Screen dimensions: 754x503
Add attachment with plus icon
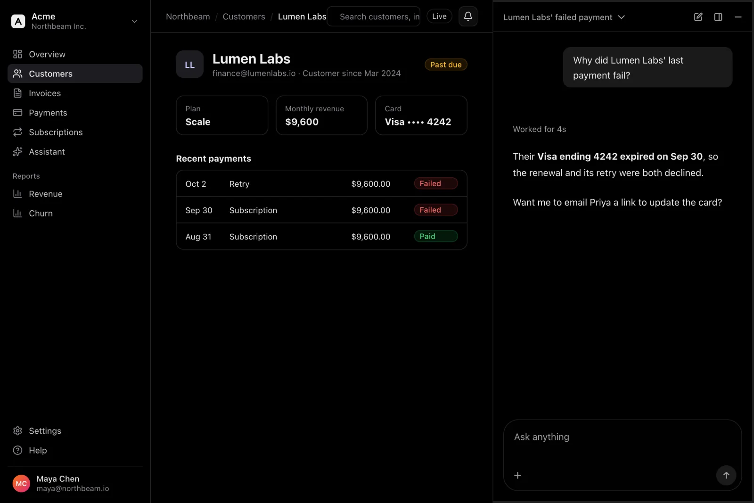point(517,475)
